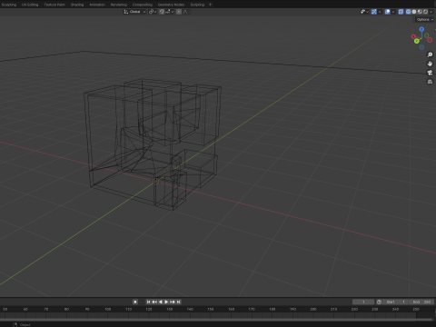Image resolution: width=436 pixels, height=327 pixels.
Task: Click frame 150 on the timeline ruler
Action: (211, 309)
